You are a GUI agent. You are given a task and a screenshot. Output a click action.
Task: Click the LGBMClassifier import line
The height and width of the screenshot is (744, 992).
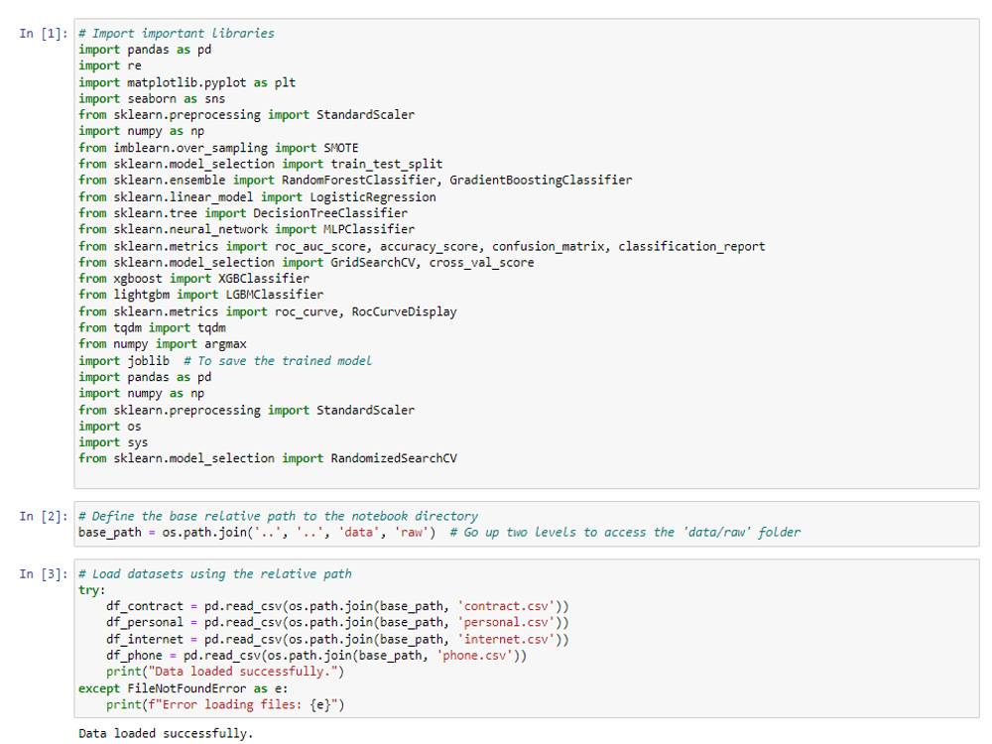pyautogui.click(x=201, y=295)
